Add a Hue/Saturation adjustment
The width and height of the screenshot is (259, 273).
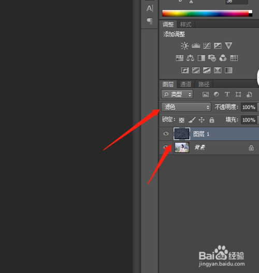pyautogui.click(x=180, y=58)
